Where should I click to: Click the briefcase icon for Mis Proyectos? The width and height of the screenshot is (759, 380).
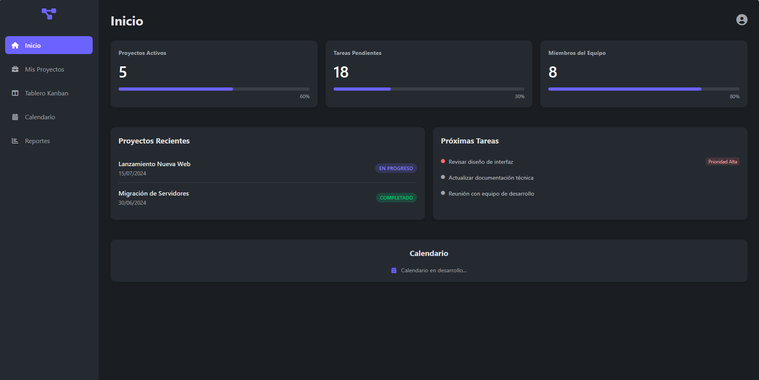pyautogui.click(x=15, y=69)
